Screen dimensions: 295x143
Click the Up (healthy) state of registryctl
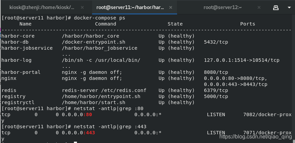pyautogui.click(x=176, y=102)
